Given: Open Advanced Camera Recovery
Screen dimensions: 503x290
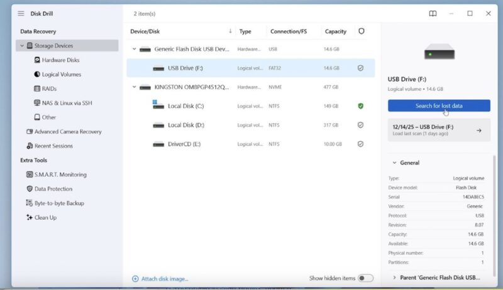Looking at the screenshot, I should tap(67, 132).
